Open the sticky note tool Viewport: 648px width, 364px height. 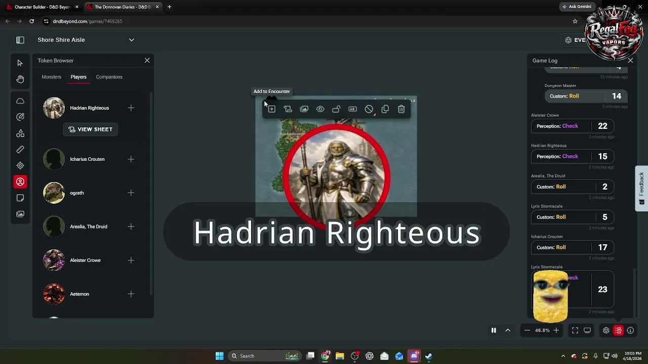coord(20,198)
